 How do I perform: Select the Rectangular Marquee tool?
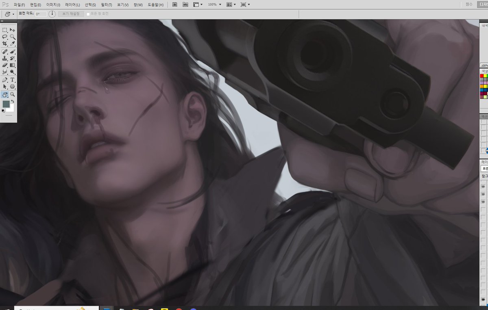pyautogui.click(x=5, y=30)
